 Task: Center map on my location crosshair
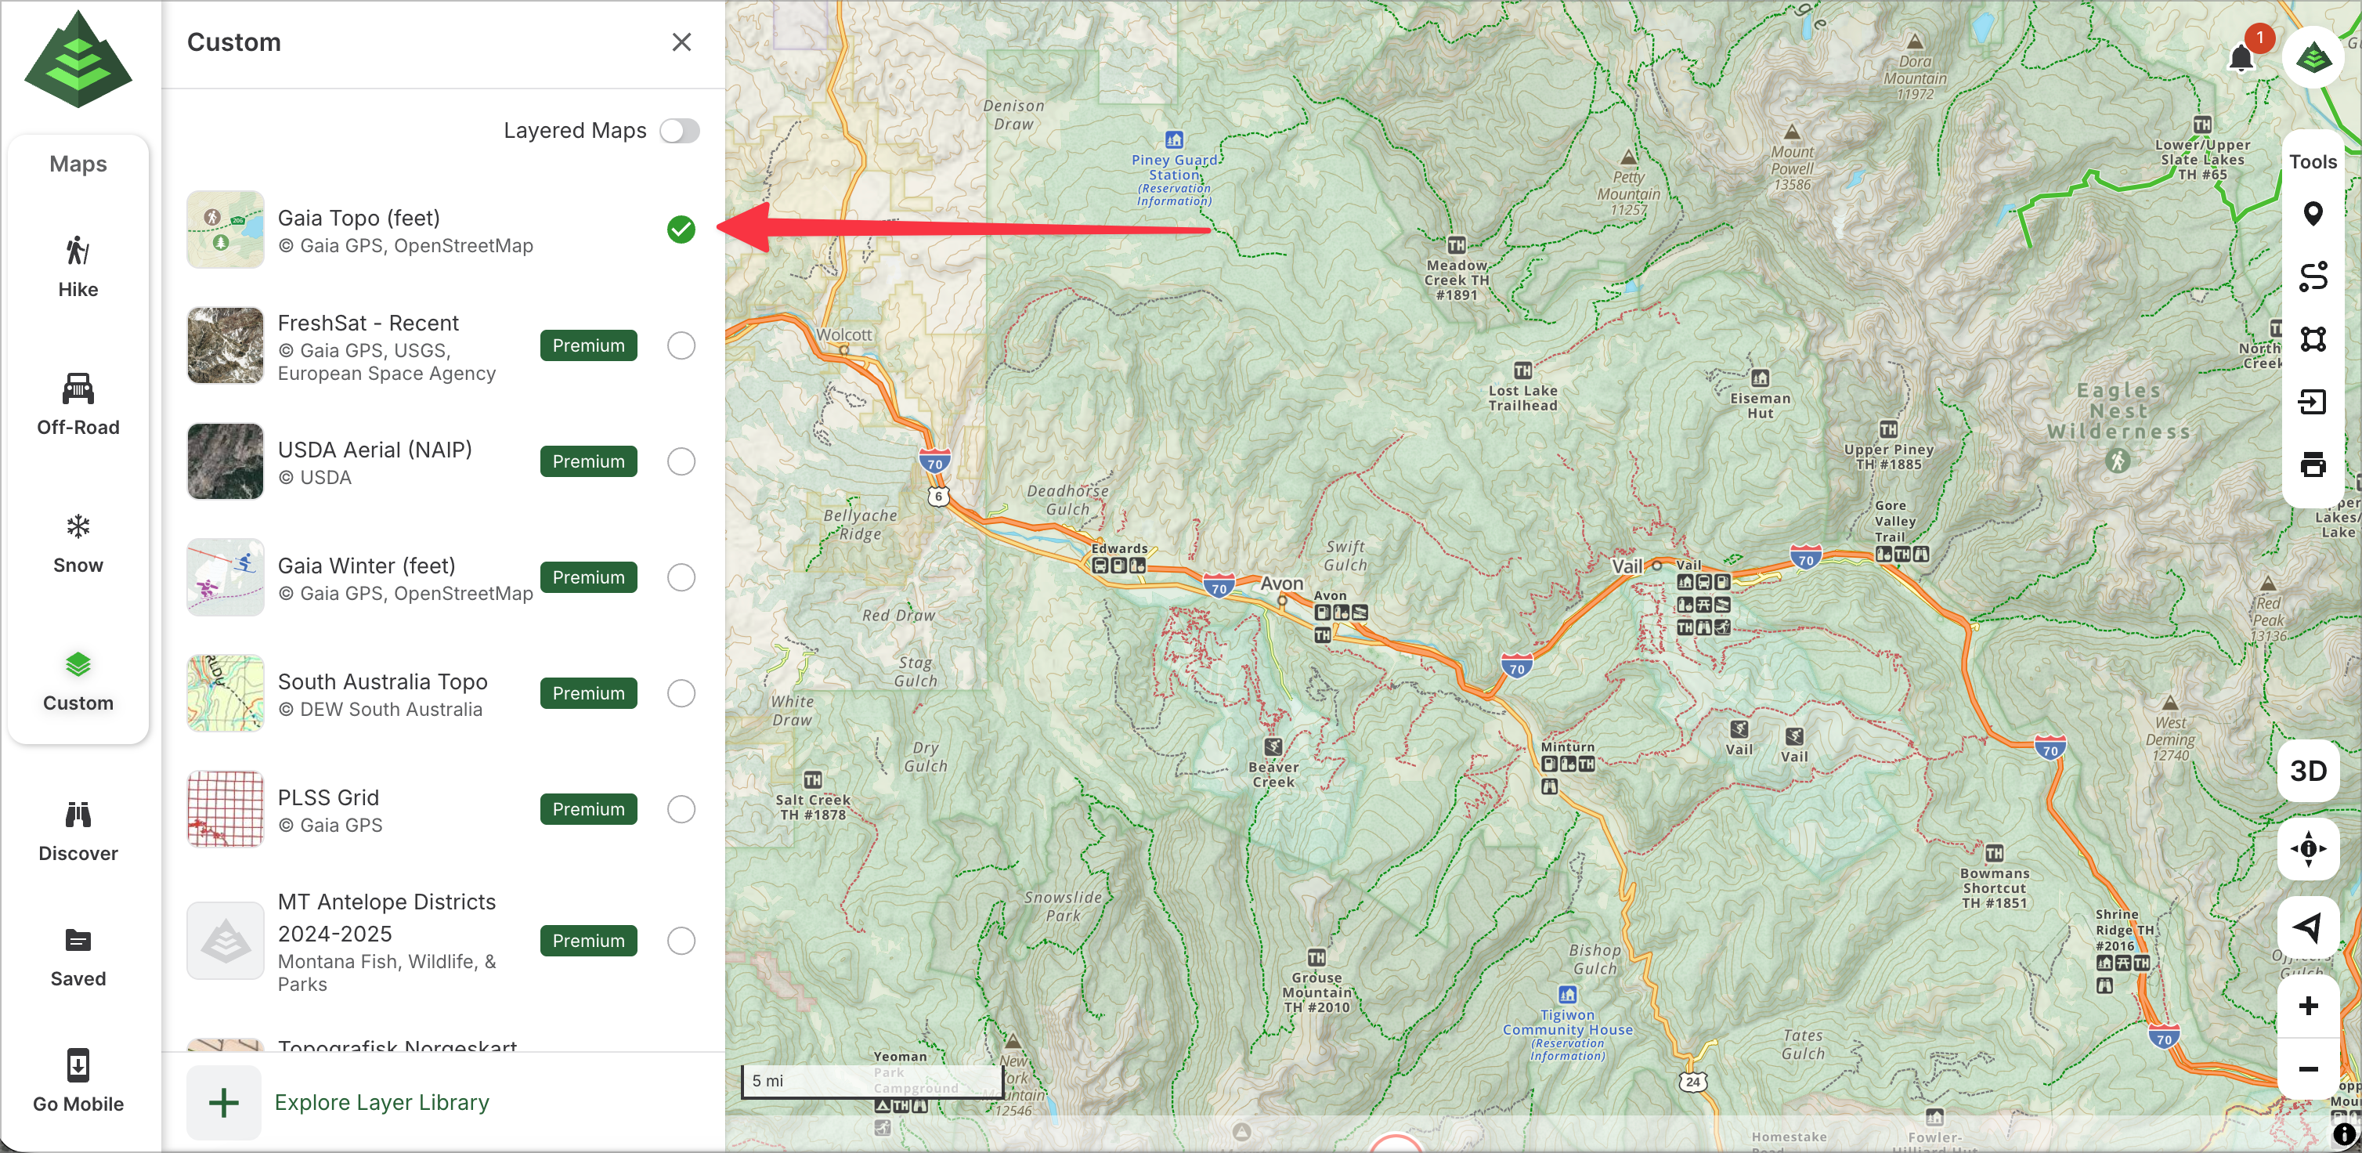(x=2308, y=848)
